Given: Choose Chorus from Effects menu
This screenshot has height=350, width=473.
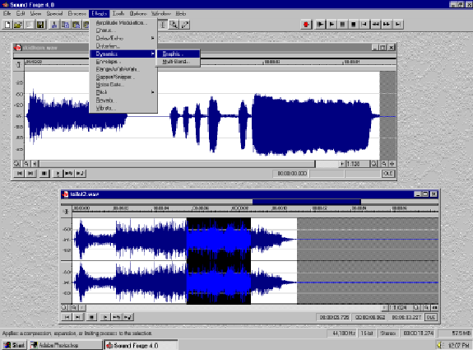Looking at the screenshot, I should point(123,30).
